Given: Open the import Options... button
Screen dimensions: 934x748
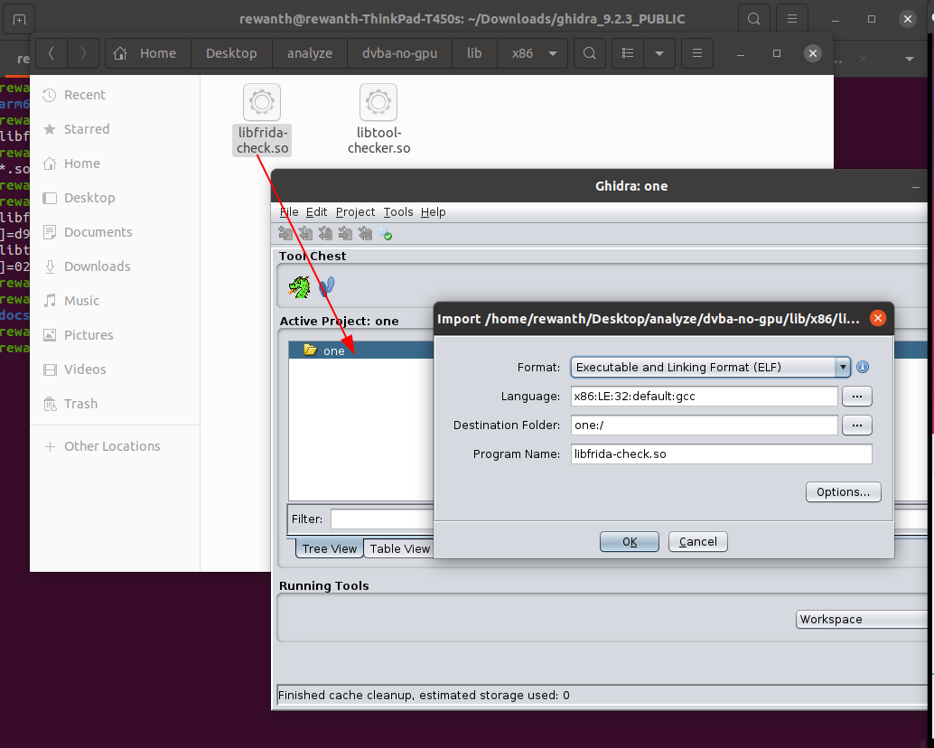Looking at the screenshot, I should (843, 492).
